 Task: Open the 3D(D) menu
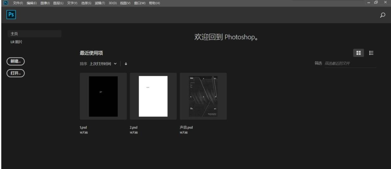pyautogui.click(x=113, y=3)
